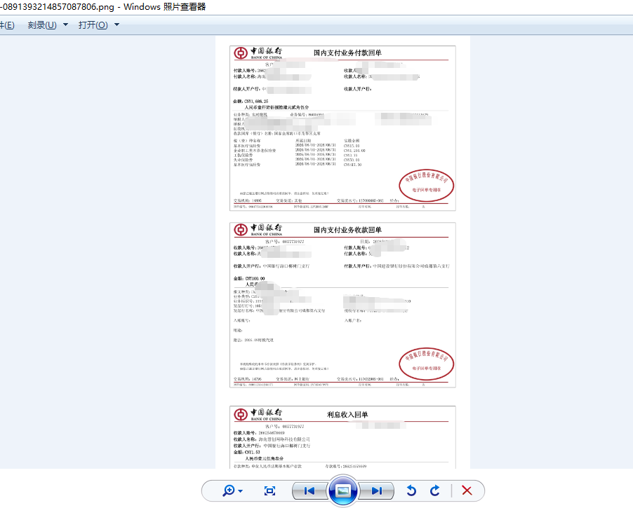
Task: Click the red seal on collection receipt
Action: (x=426, y=364)
